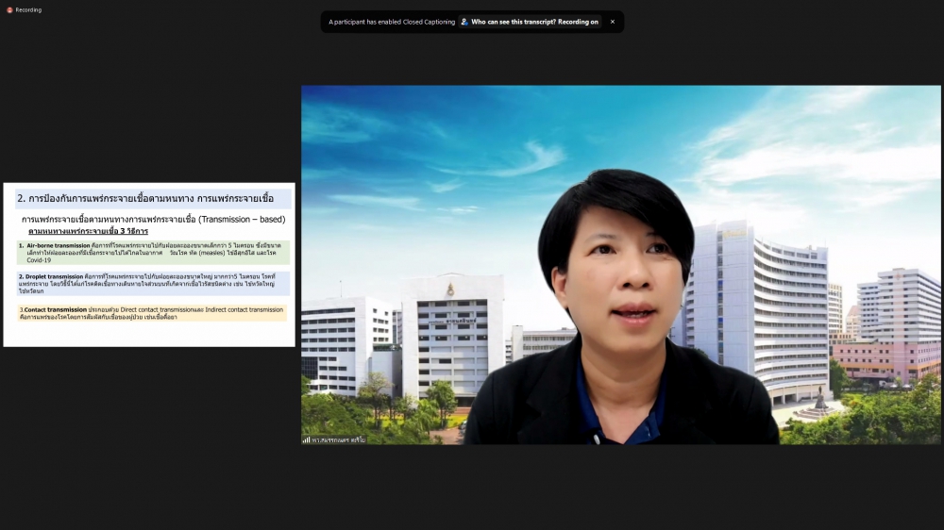Click the underlined heading on the slide
This screenshot has width=944, height=530.
(x=88, y=231)
